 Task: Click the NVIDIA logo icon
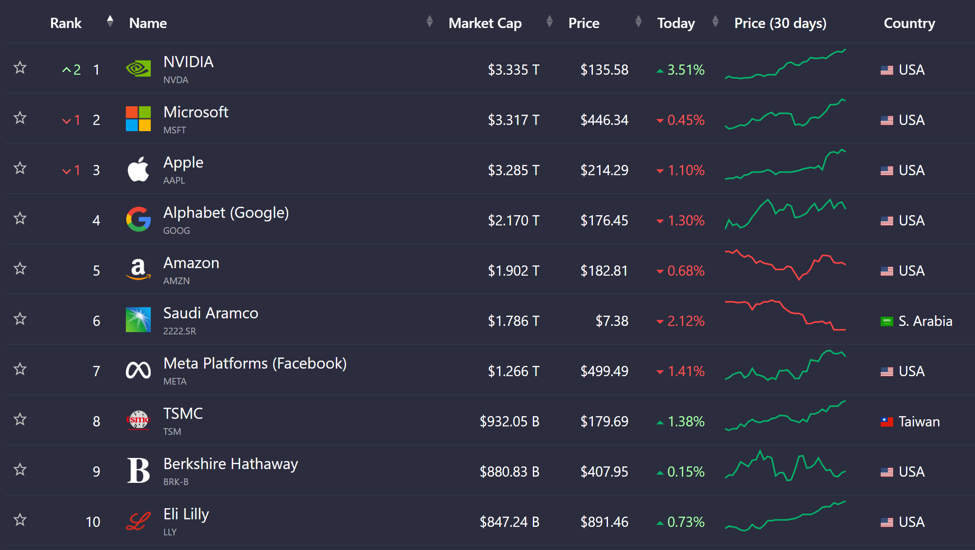[138, 69]
